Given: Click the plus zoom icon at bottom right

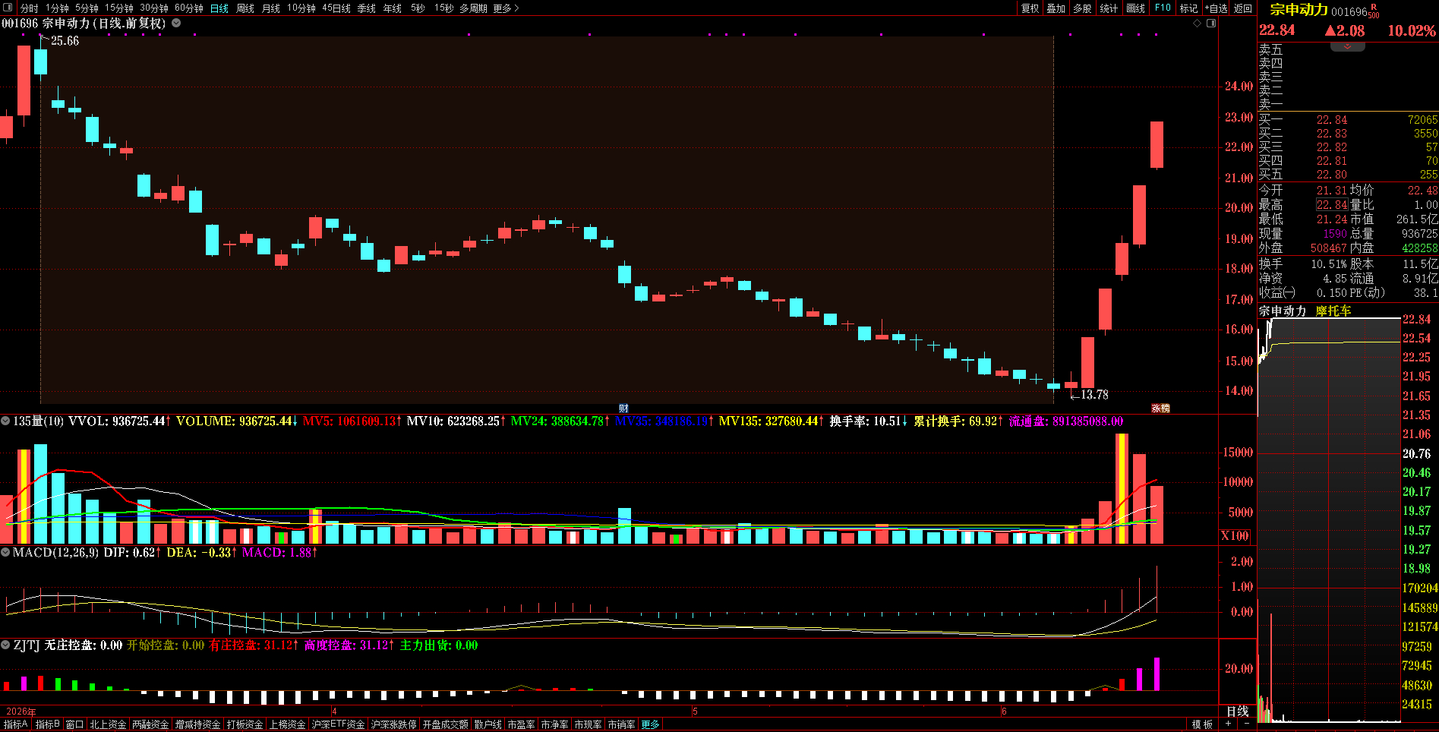Looking at the screenshot, I should click(1228, 724).
